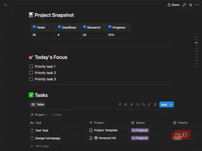The image size is (202, 151).
Task: Open the sort arrows icon
Action: click(x=126, y=104)
